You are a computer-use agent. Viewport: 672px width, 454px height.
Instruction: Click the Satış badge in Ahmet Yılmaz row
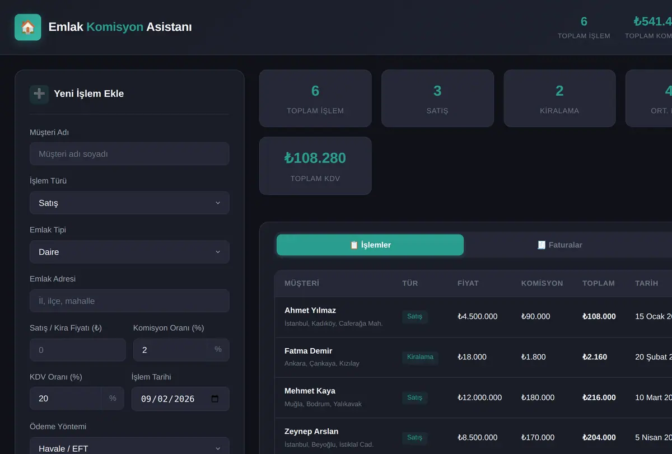[415, 316]
